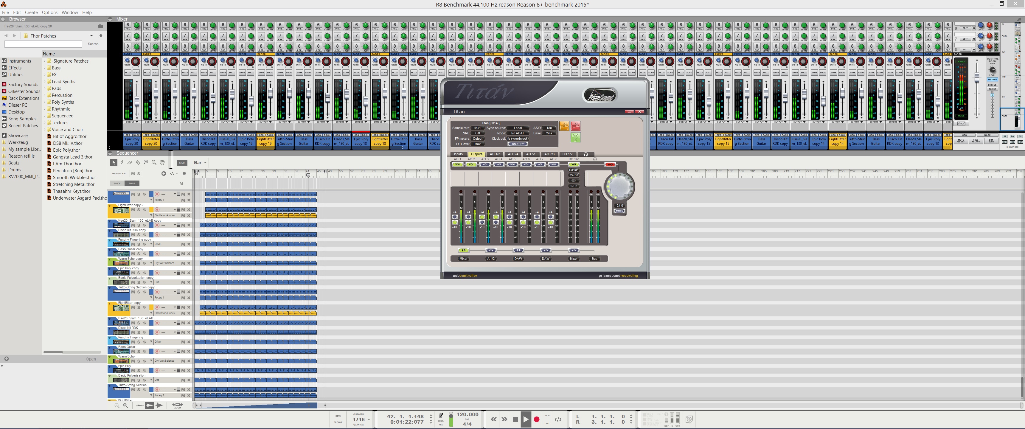Click the Fast Forward button in transport
Screen dimensions: 1025x429
coord(504,419)
